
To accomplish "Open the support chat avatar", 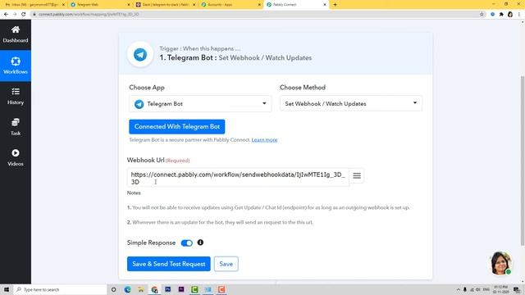I will pos(501,263).
